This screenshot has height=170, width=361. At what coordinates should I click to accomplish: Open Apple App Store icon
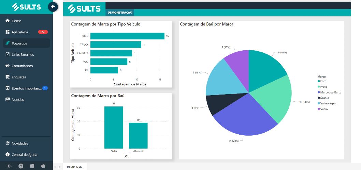coord(21,166)
